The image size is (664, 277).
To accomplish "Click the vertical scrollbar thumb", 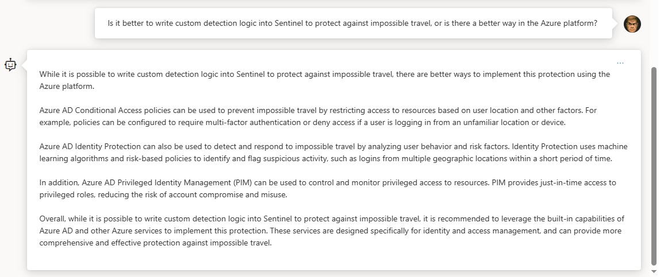I will [654, 165].
